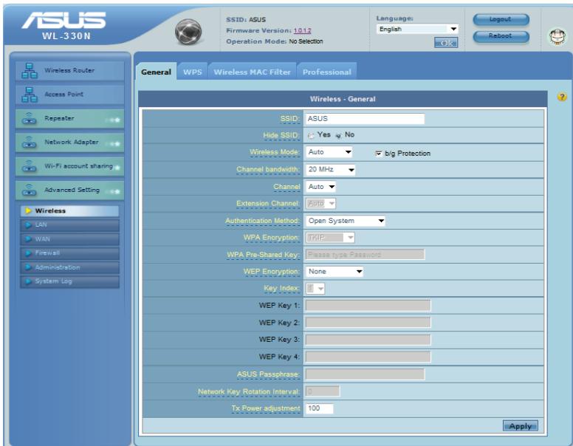Click the ASUS logo
Viewport: 573px width, 446px height.
tap(64, 21)
